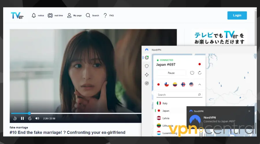Click the Pause connection button in NordVPN

click(x=171, y=73)
